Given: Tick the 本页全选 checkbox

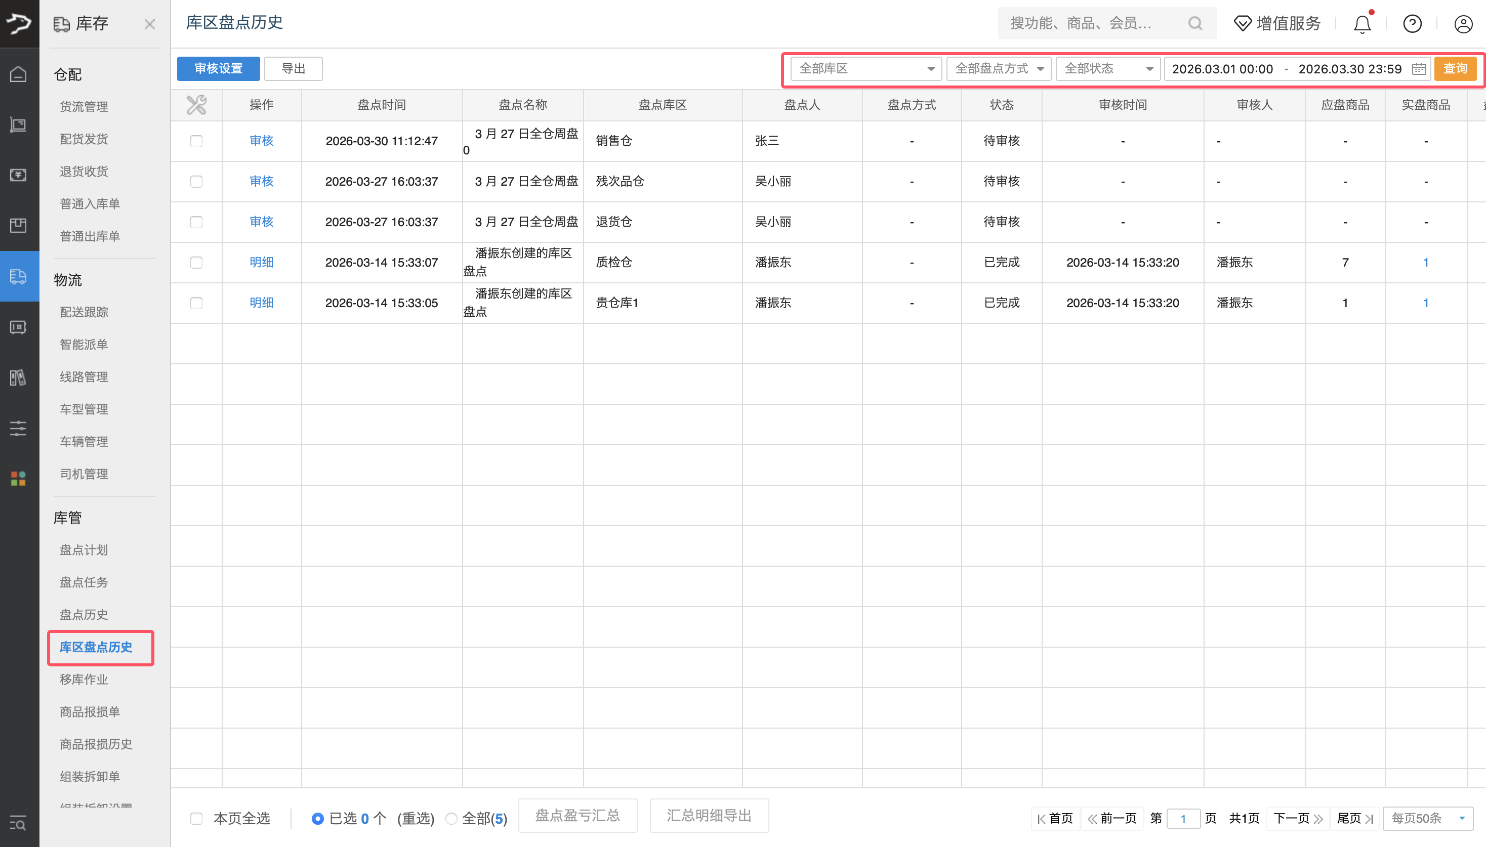Looking at the screenshot, I should click(x=197, y=819).
